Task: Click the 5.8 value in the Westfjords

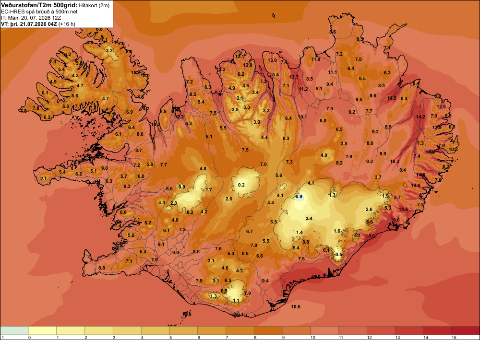Action: (x=79, y=63)
